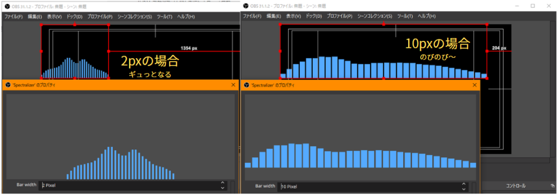The height and width of the screenshot is (196, 558).
Task: Click OBS icon in right Spectralizer properties title
Action: (x=247, y=85)
